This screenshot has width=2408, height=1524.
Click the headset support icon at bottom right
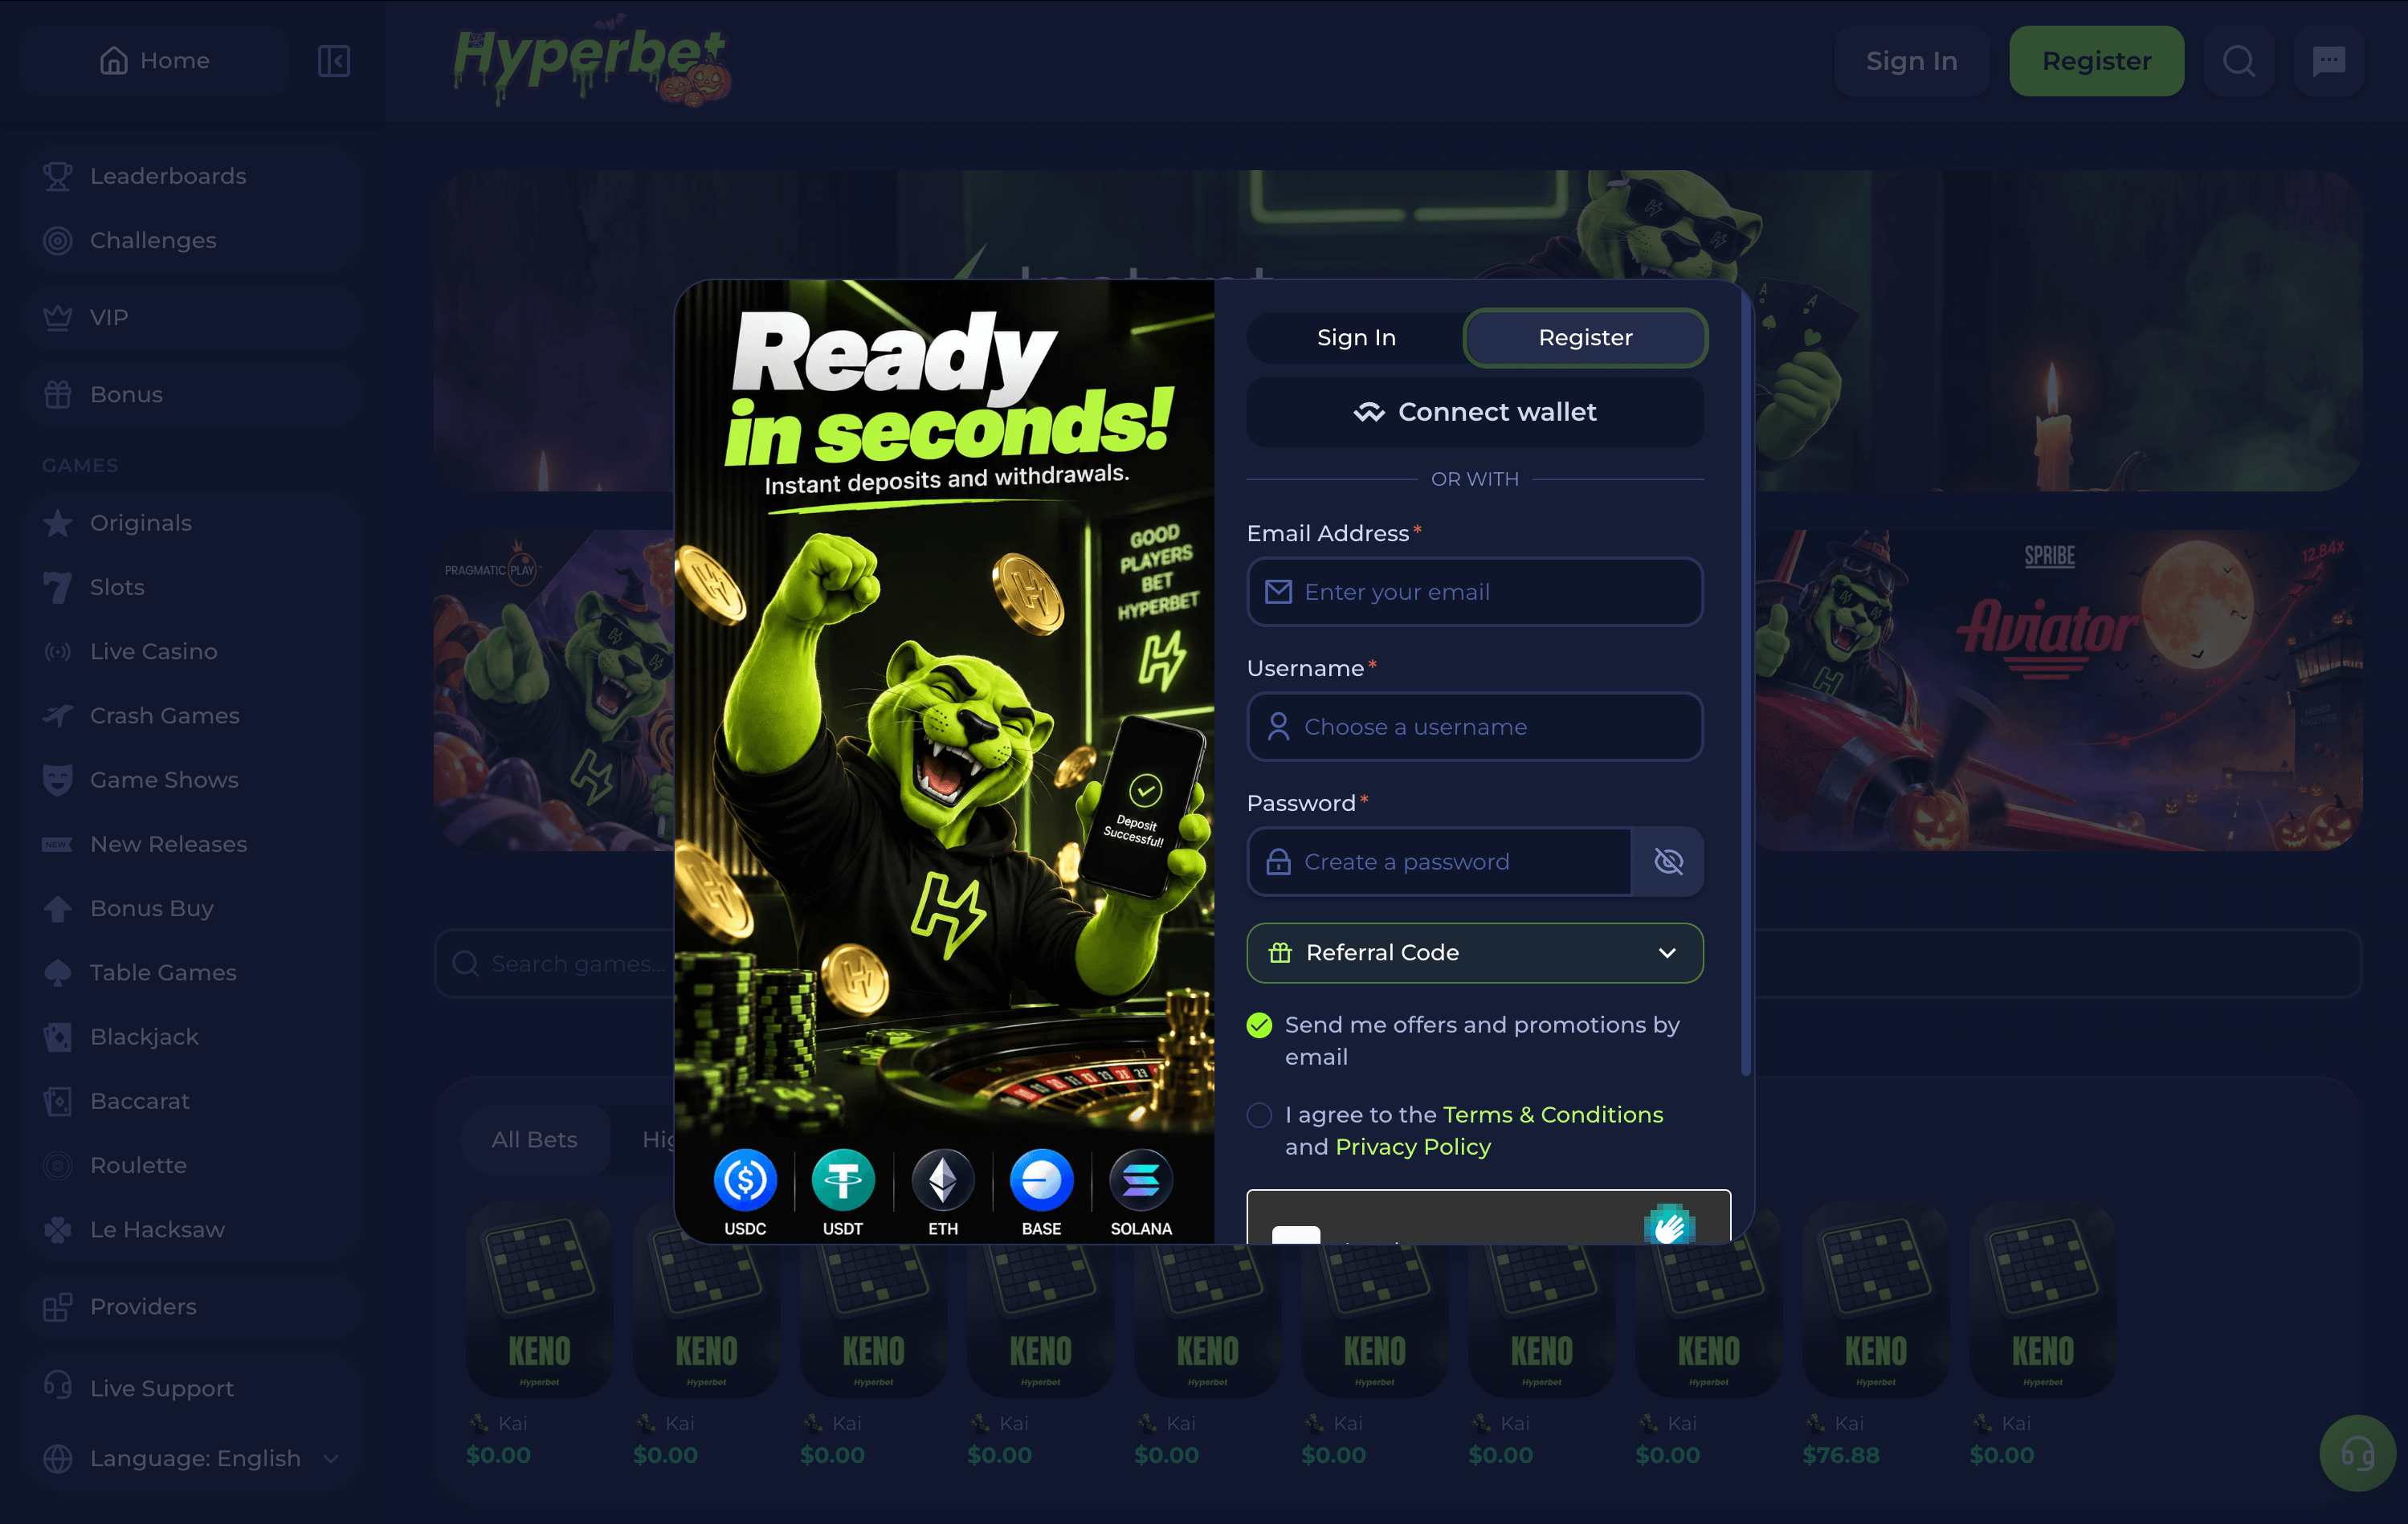(2357, 1452)
